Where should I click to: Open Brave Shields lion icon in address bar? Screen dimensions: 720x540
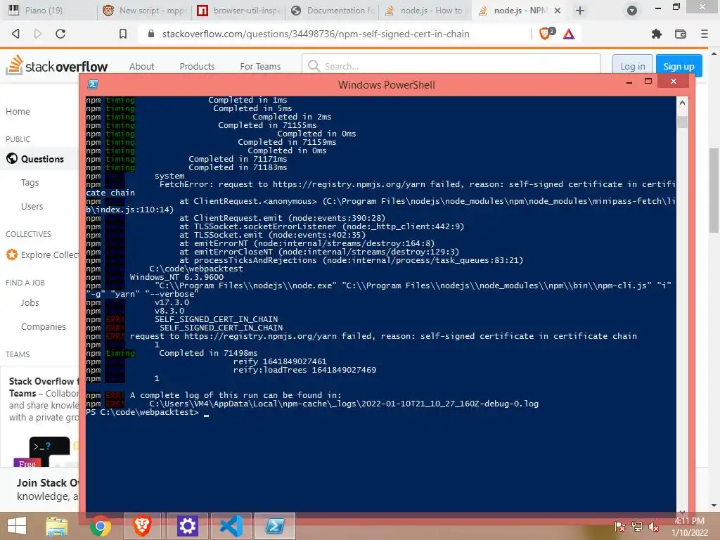(546, 34)
